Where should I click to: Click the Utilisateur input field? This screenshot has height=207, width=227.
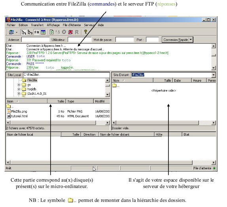coord(79,40)
